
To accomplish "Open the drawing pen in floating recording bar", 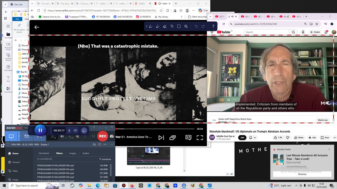I will point(84,130).
